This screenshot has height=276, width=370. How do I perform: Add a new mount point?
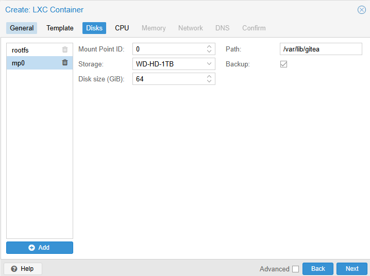coord(40,248)
